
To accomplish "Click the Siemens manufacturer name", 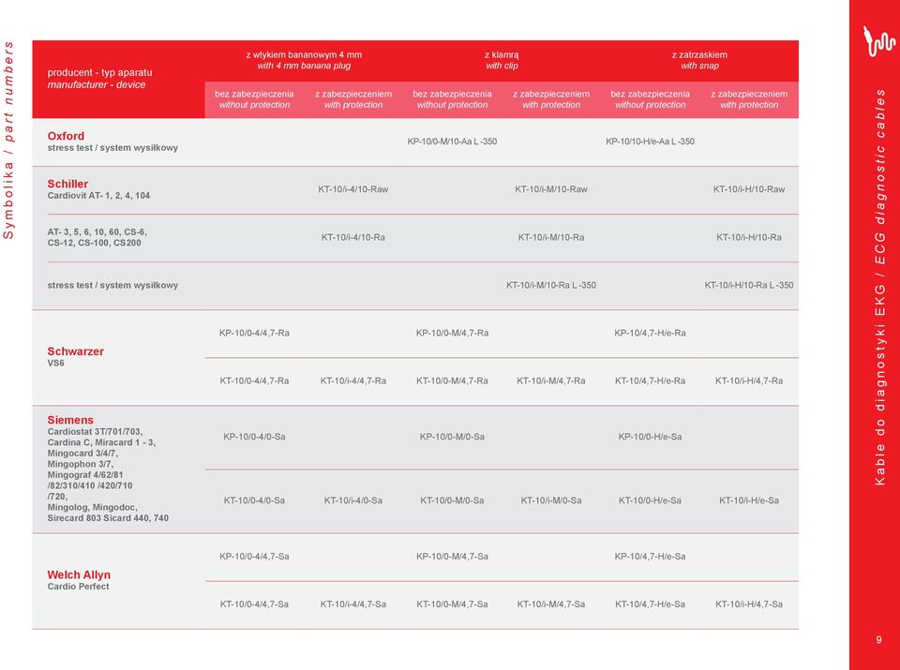I will click(70, 420).
